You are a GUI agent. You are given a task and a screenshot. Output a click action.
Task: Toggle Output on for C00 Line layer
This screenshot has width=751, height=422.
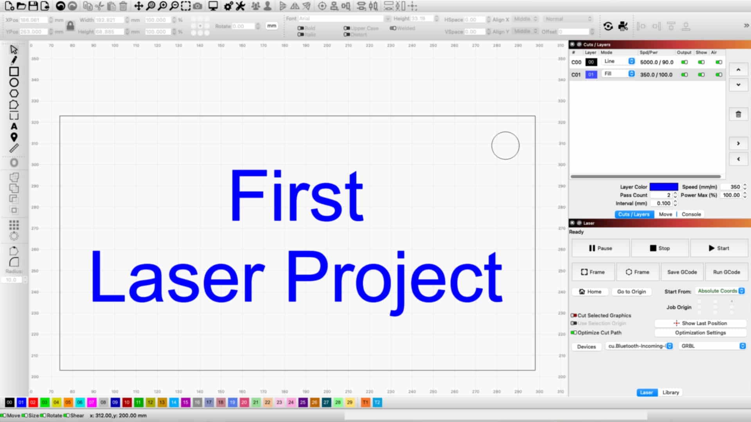point(684,62)
